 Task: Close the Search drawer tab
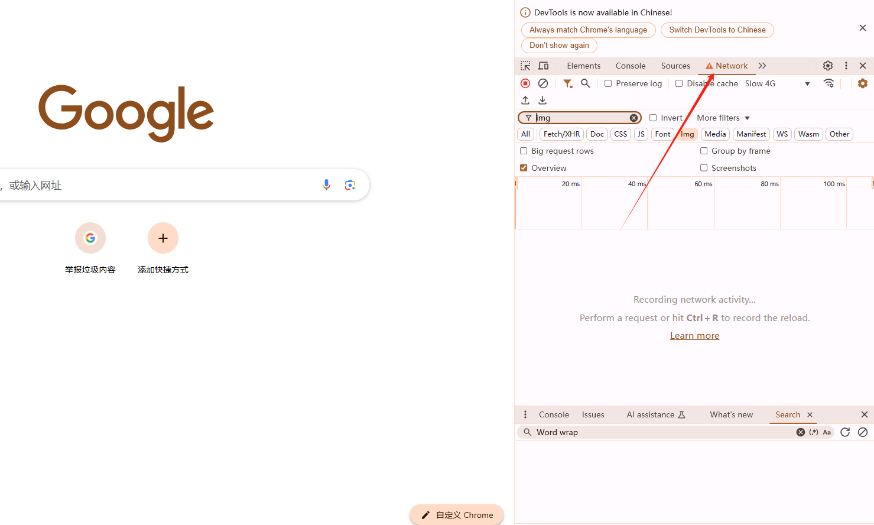[x=810, y=414]
